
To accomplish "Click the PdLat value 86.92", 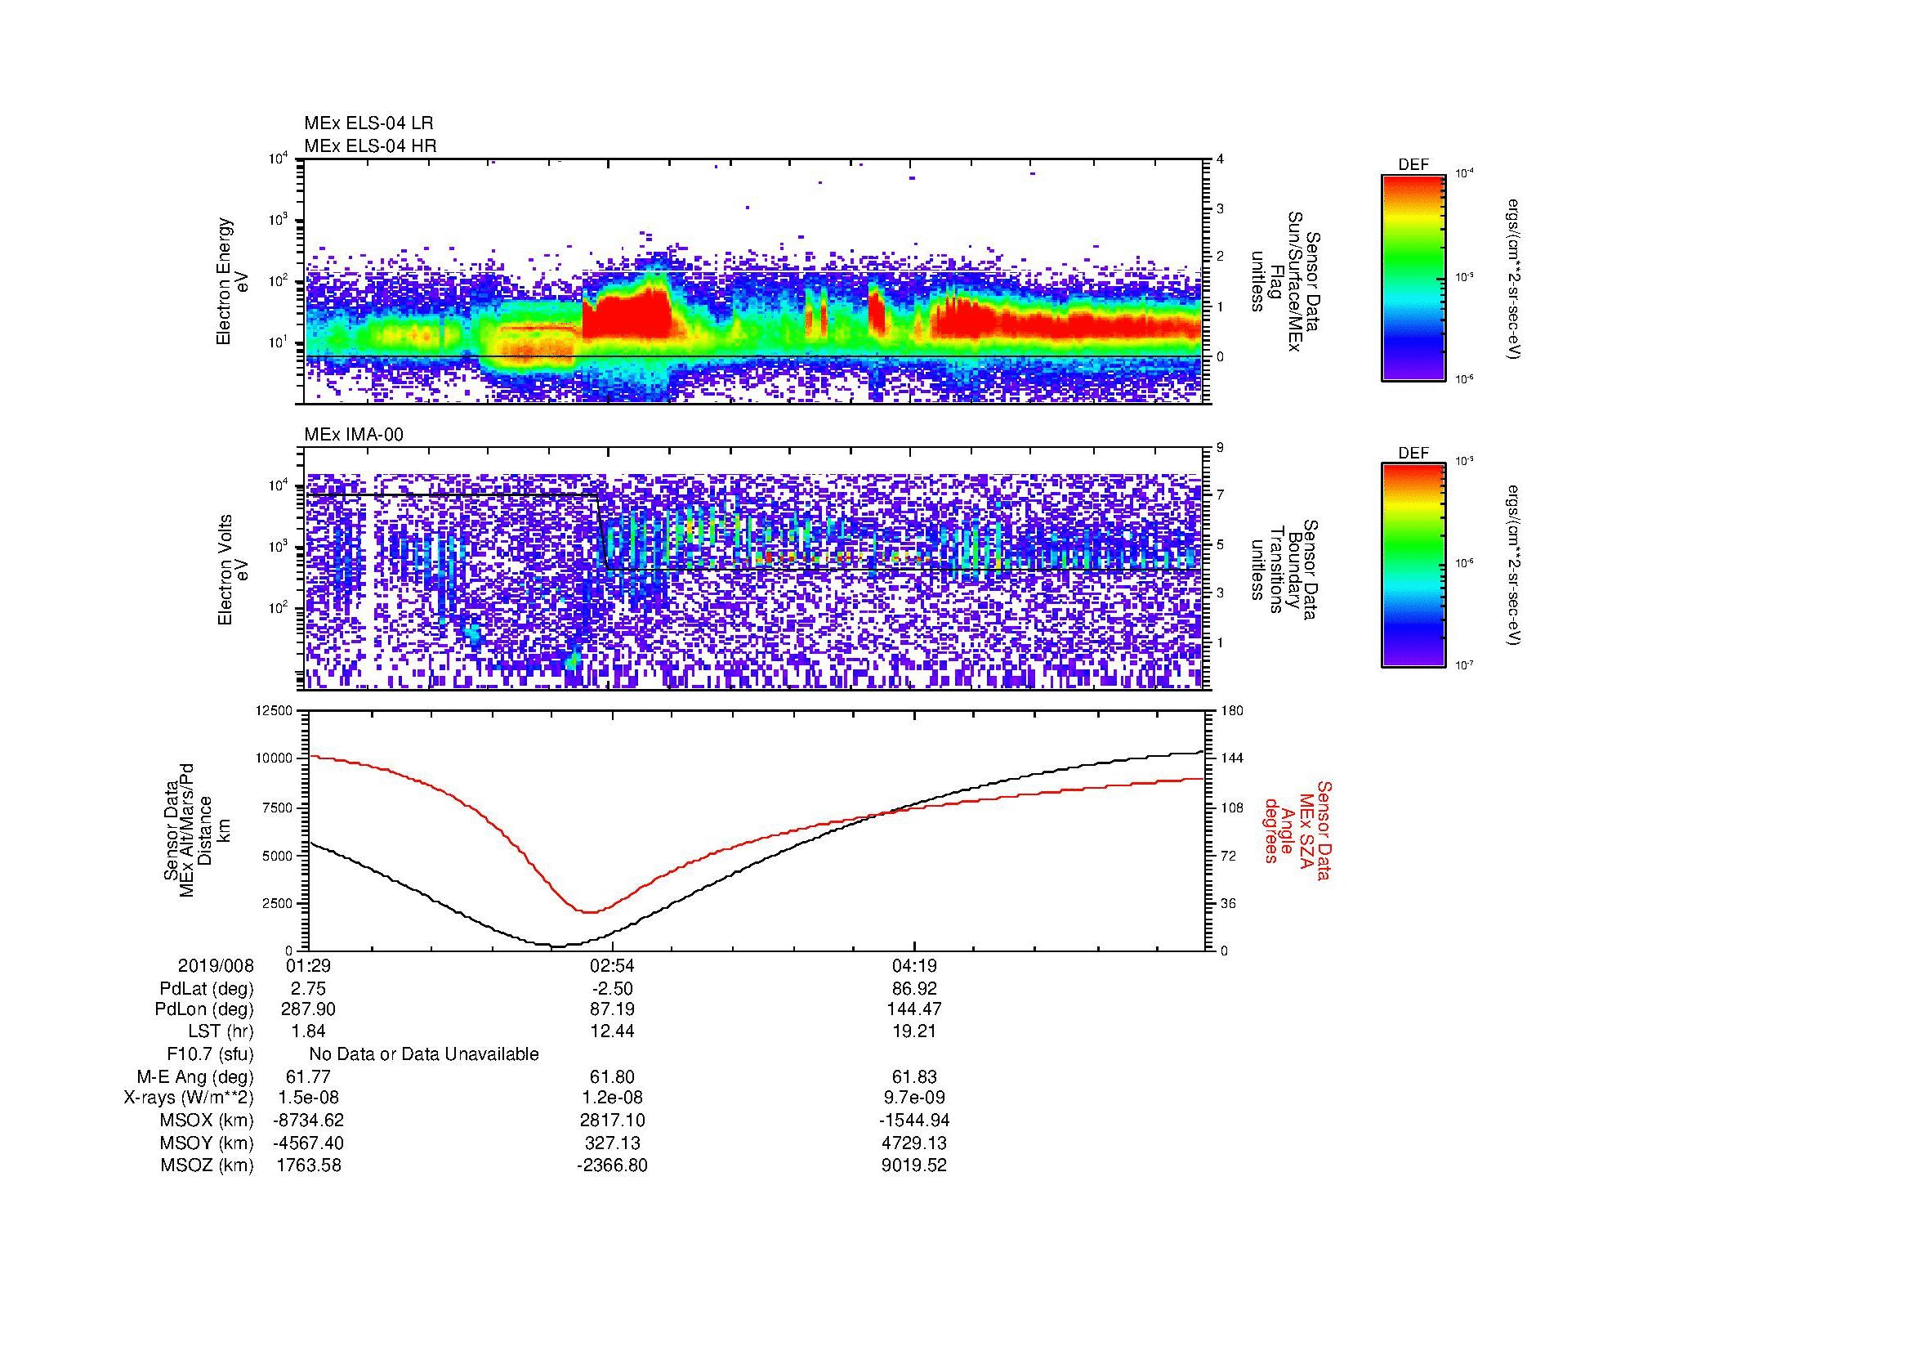I will 915,989.
